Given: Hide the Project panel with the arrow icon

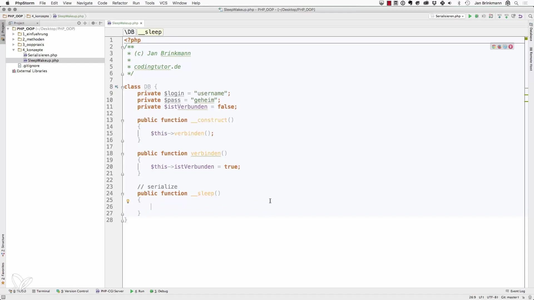Looking at the screenshot, I should (101, 23).
